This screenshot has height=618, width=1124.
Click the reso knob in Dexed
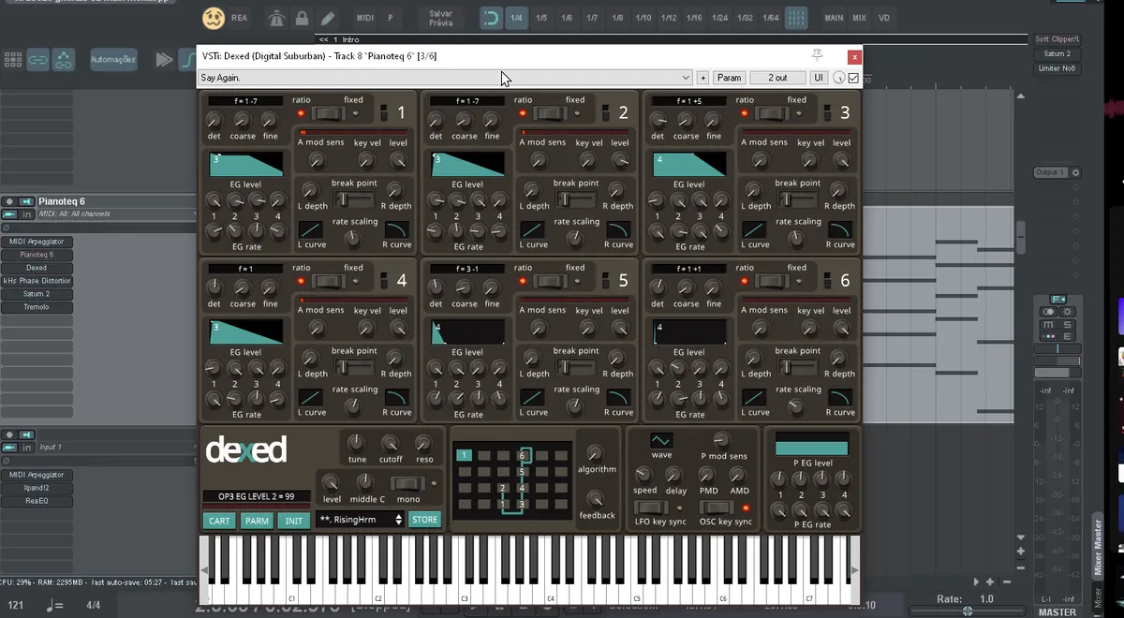(423, 443)
